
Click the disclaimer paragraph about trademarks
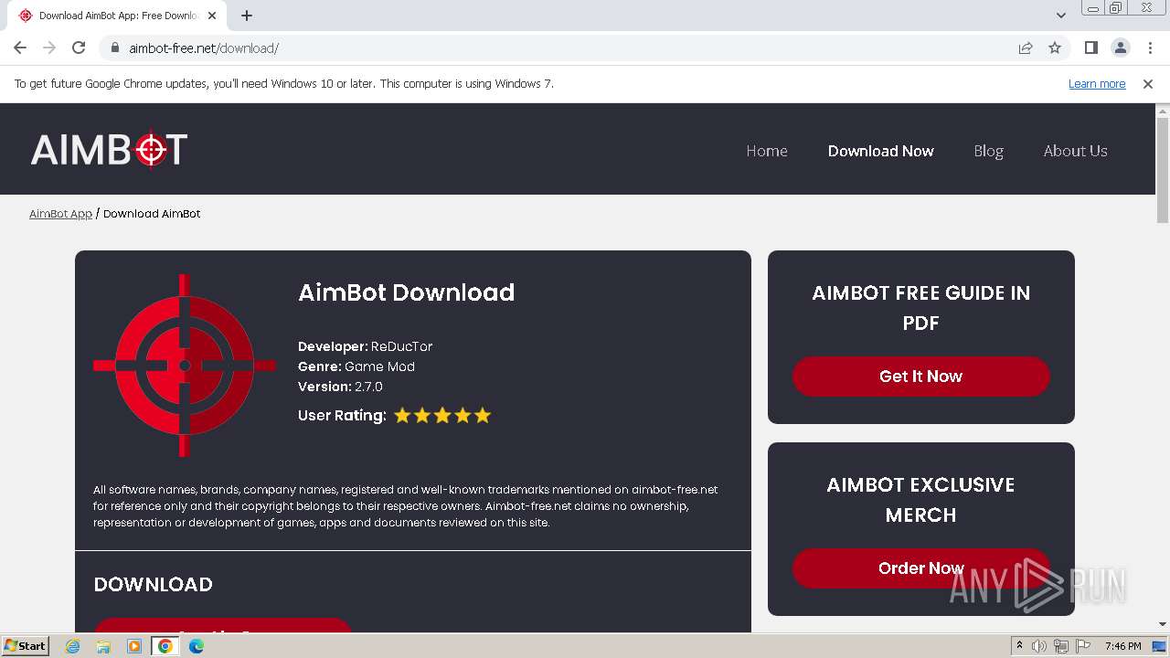[x=406, y=506]
